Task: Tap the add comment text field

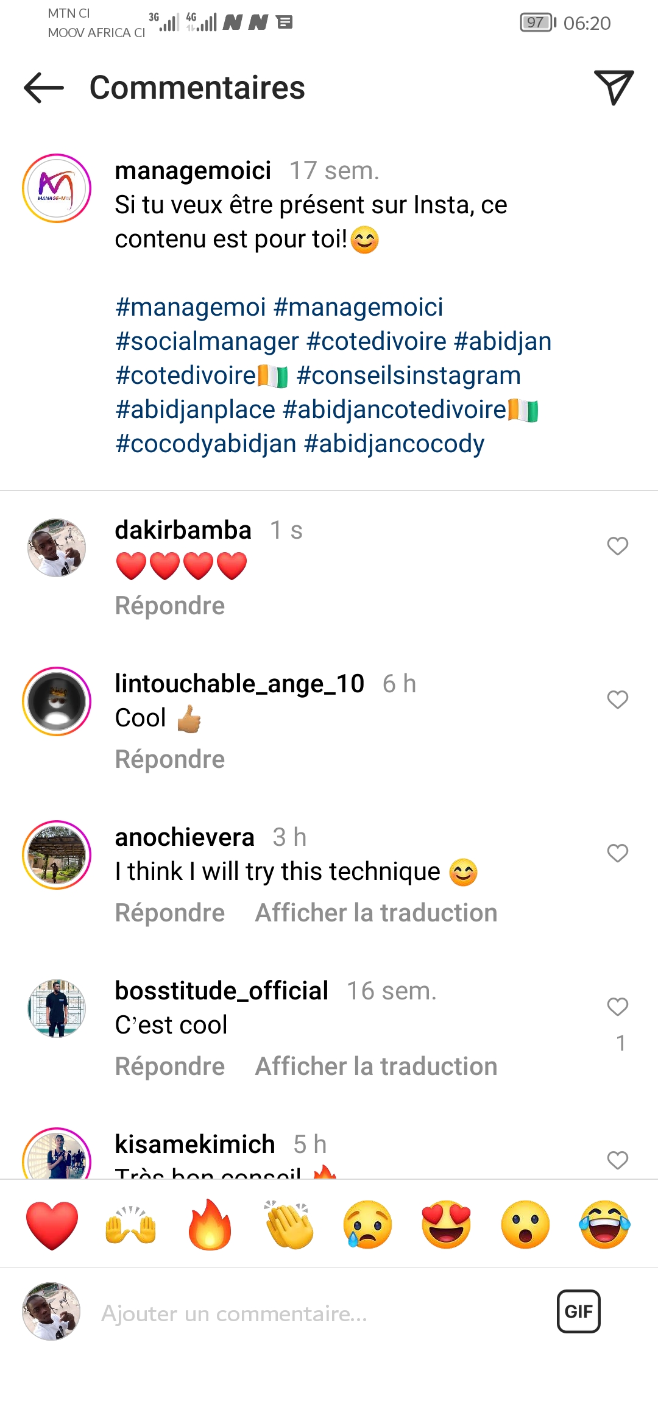Action: point(305,1313)
